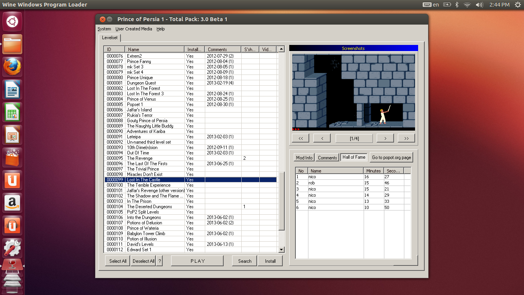Viewport: 524px width, 295px height.
Task: Select the Out Of Time levelset row
Action: [x=191, y=153]
